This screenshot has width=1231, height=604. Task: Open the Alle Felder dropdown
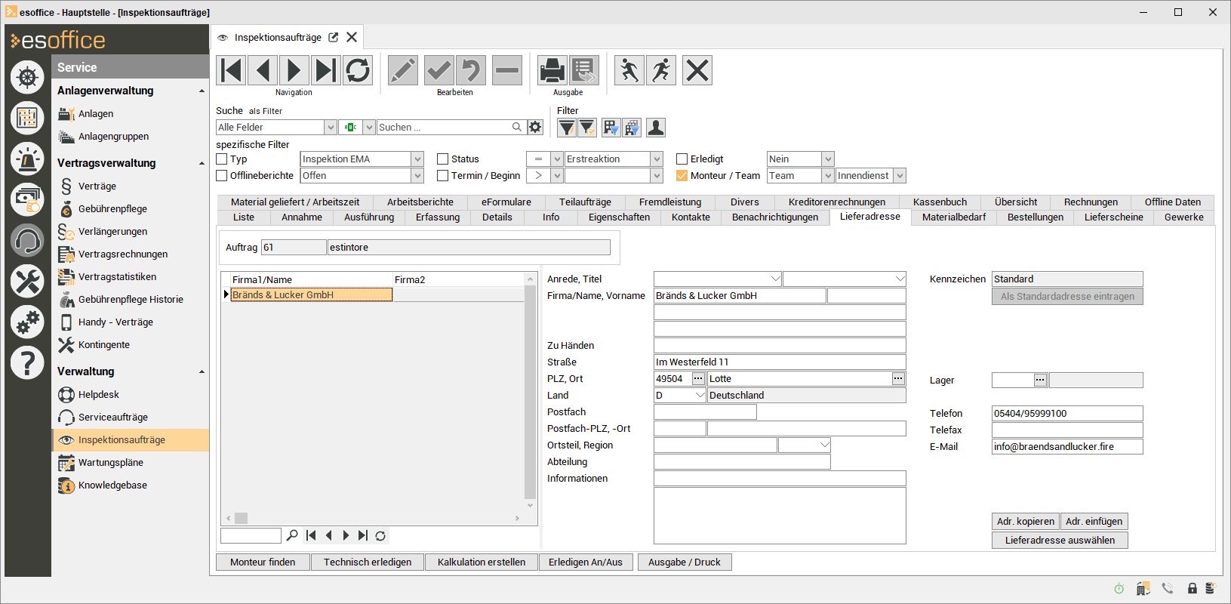(x=330, y=127)
